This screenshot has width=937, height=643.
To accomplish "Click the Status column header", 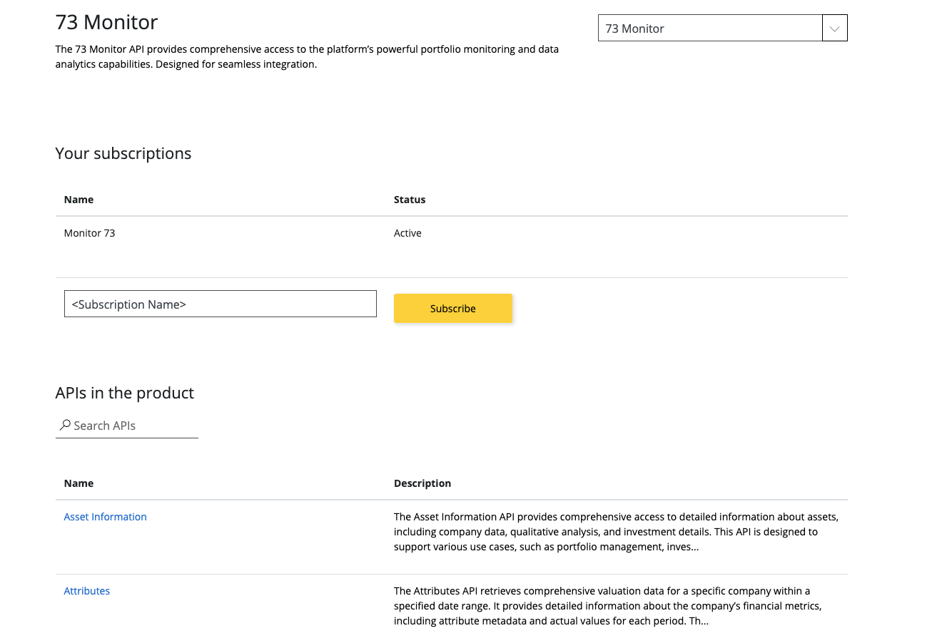I will [x=410, y=199].
